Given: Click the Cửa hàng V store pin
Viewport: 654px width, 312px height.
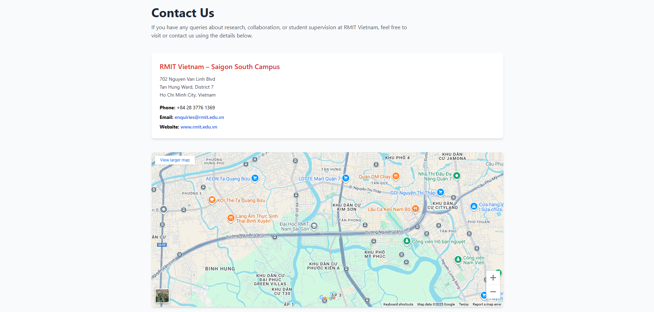Looking at the screenshot, I should pos(474,207).
